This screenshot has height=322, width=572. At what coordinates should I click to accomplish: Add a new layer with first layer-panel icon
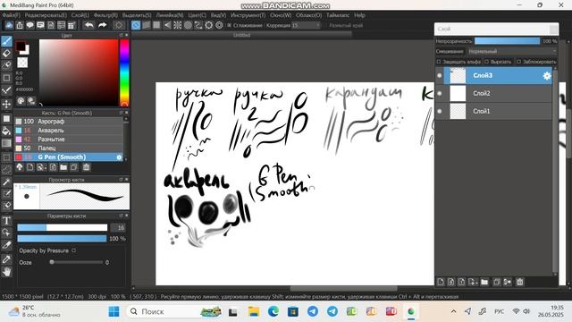pyautogui.click(x=441, y=282)
